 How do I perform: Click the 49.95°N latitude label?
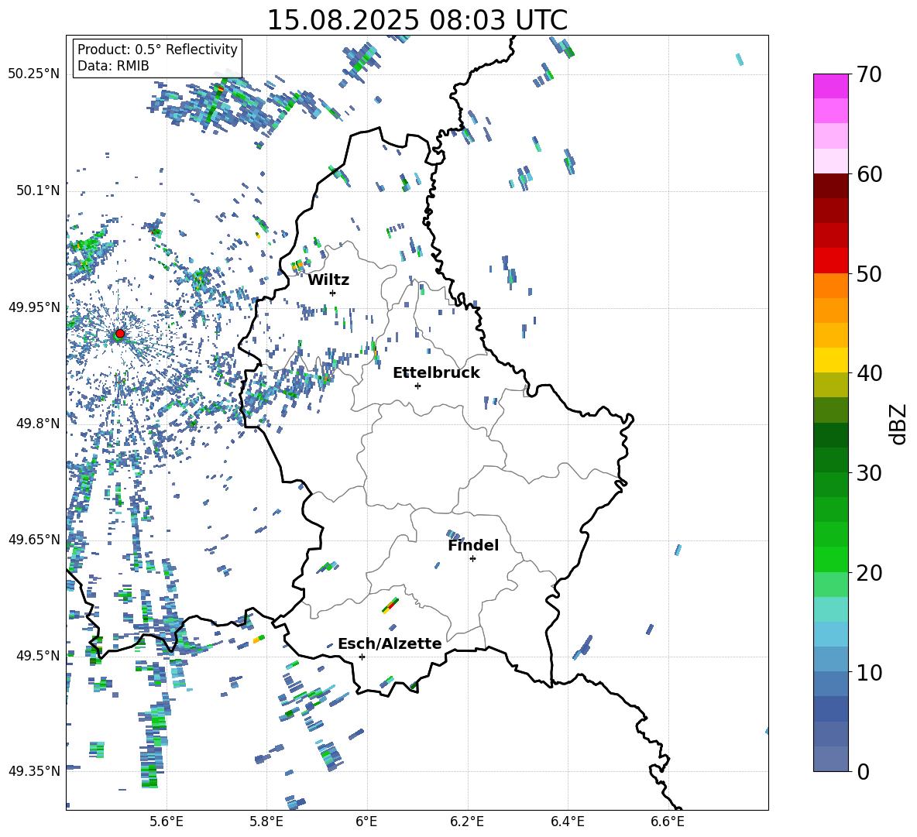34,307
